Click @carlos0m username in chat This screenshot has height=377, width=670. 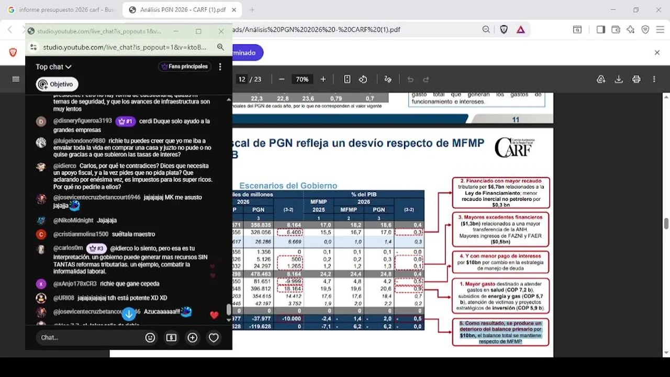pyautogui.click(x=68, y=248)
